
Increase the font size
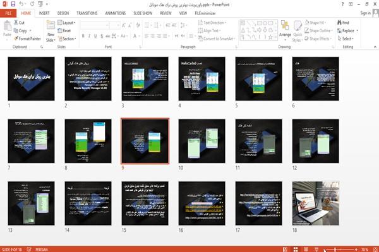tap(124, 25)
